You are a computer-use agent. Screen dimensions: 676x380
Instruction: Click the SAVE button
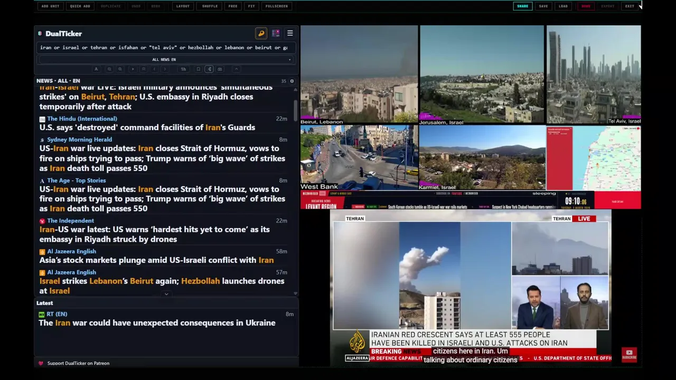point(543,6)
